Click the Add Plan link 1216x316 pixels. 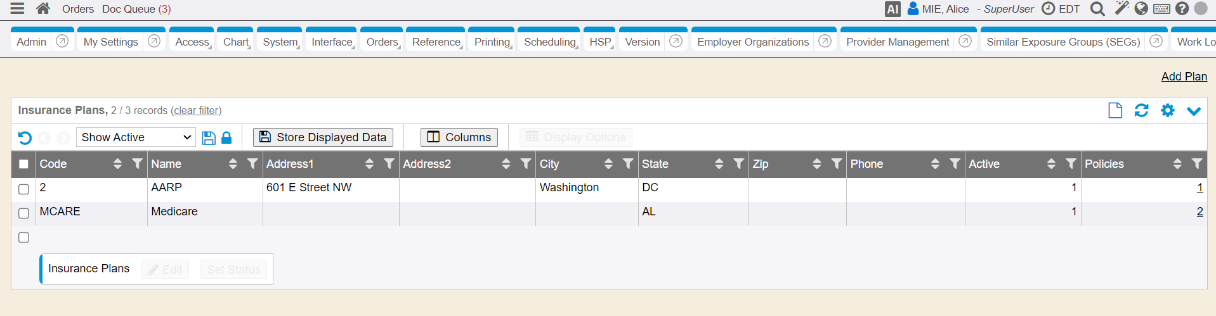coord(1184,77)
